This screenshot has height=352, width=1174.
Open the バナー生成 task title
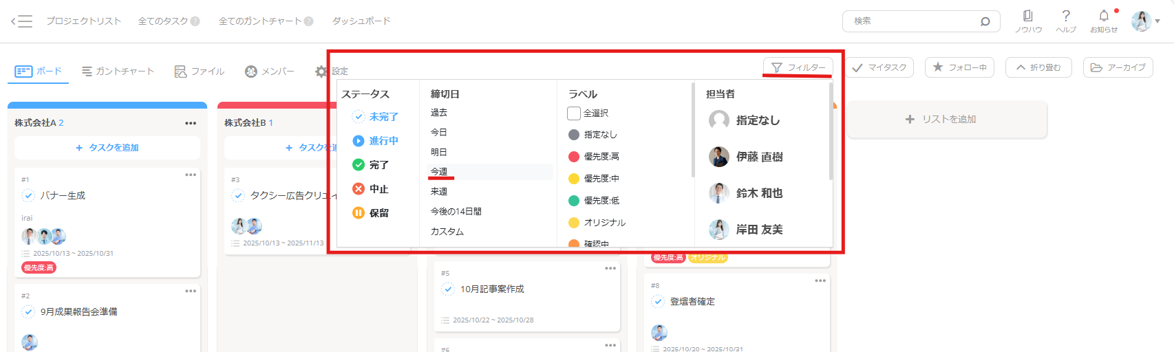63,196
